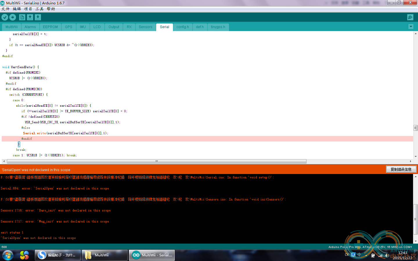Switch to the RX tab
The width and height of the screenshot is (418, 261).
pyautogui.click(x=129, y=27)
